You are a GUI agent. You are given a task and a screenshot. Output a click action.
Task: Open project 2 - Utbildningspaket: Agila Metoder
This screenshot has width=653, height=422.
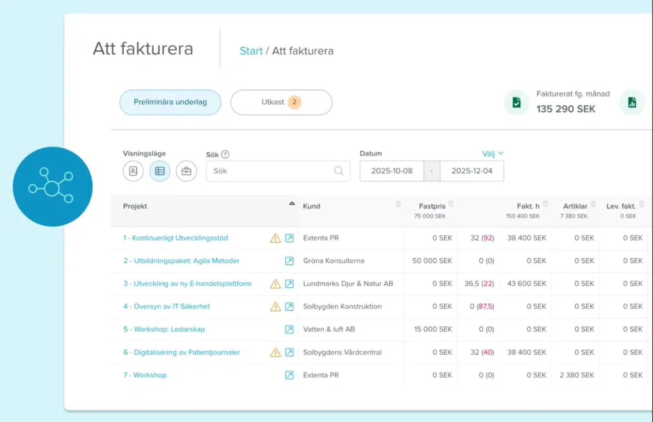pyautogui.click(x=181, y=261)
